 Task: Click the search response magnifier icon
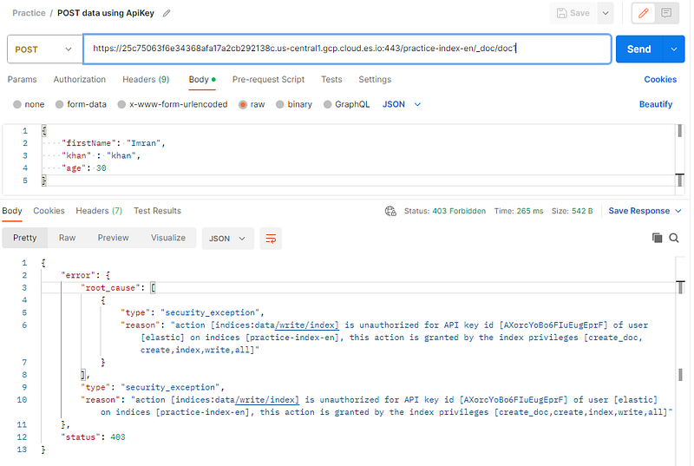click(674, 238)
